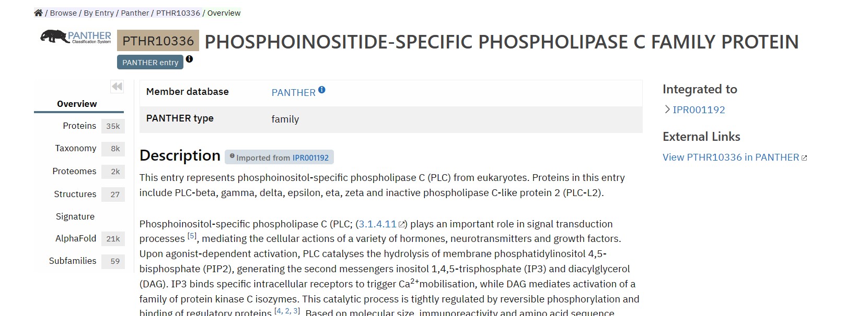Viewport: 846px width, 316px height.
Task: Click external link icon after View PTHR10336 in PANTHER
Action: click(x=804, y=158)
